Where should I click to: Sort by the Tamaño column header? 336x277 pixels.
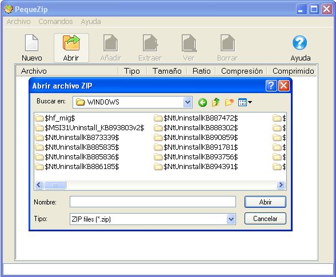click(x=167, y=71)
